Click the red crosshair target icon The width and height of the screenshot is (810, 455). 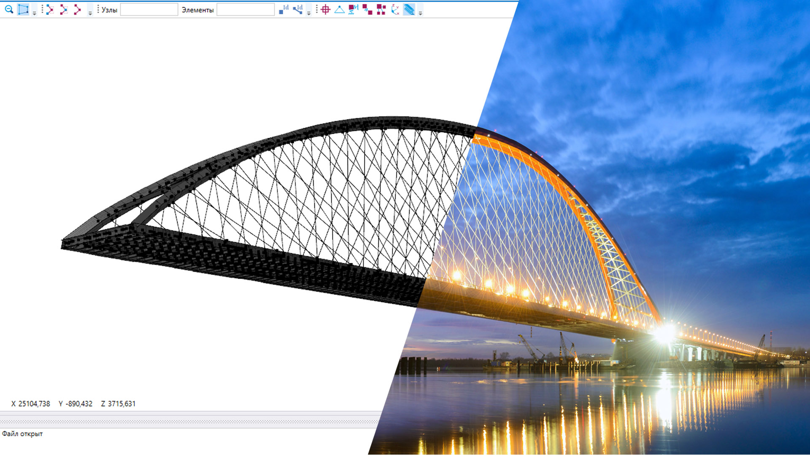pyautogui.click(x=325, y=10)
